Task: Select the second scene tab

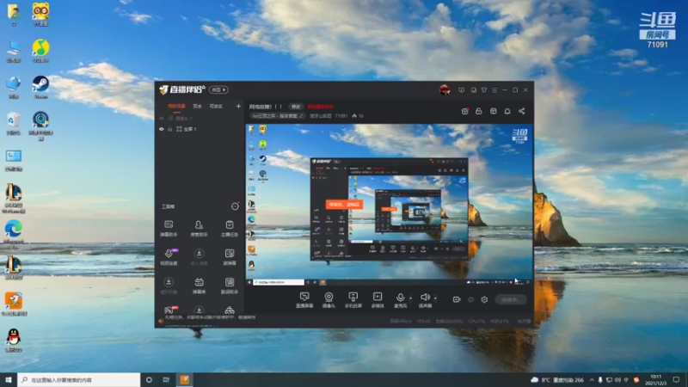Action: [x=198, y=106]
